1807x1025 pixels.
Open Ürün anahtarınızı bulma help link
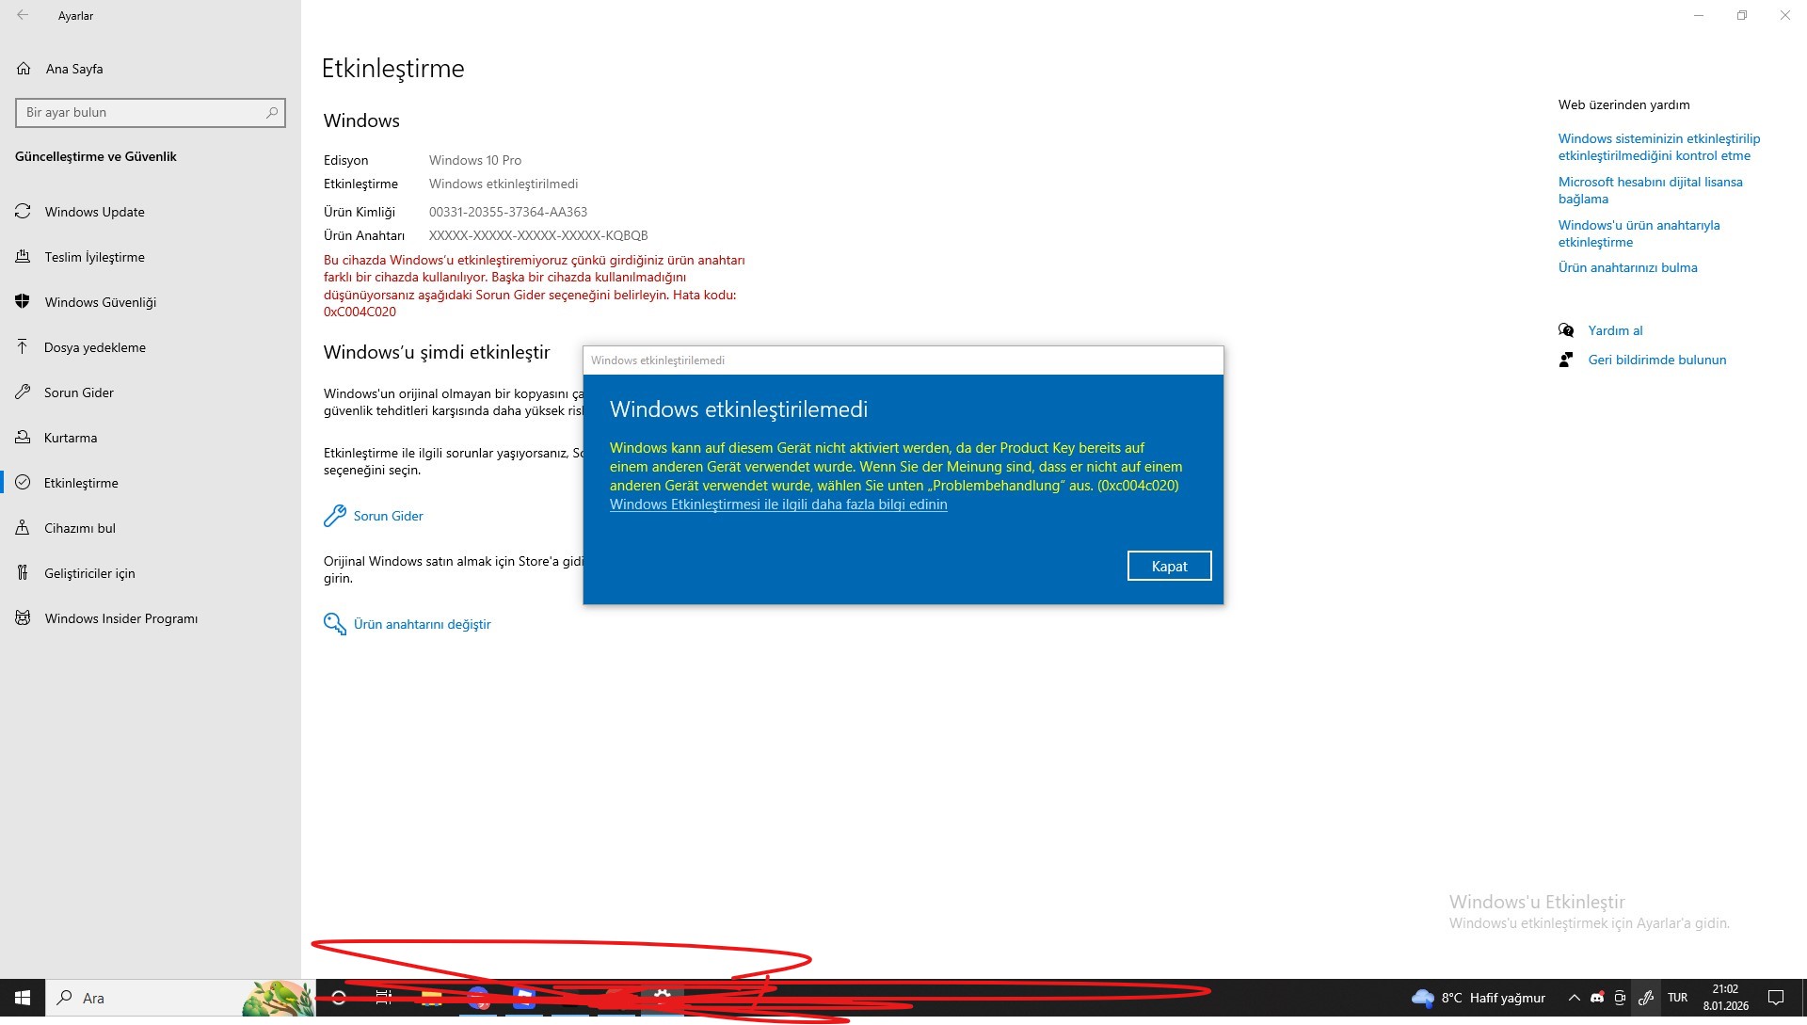pos(1628,267)
